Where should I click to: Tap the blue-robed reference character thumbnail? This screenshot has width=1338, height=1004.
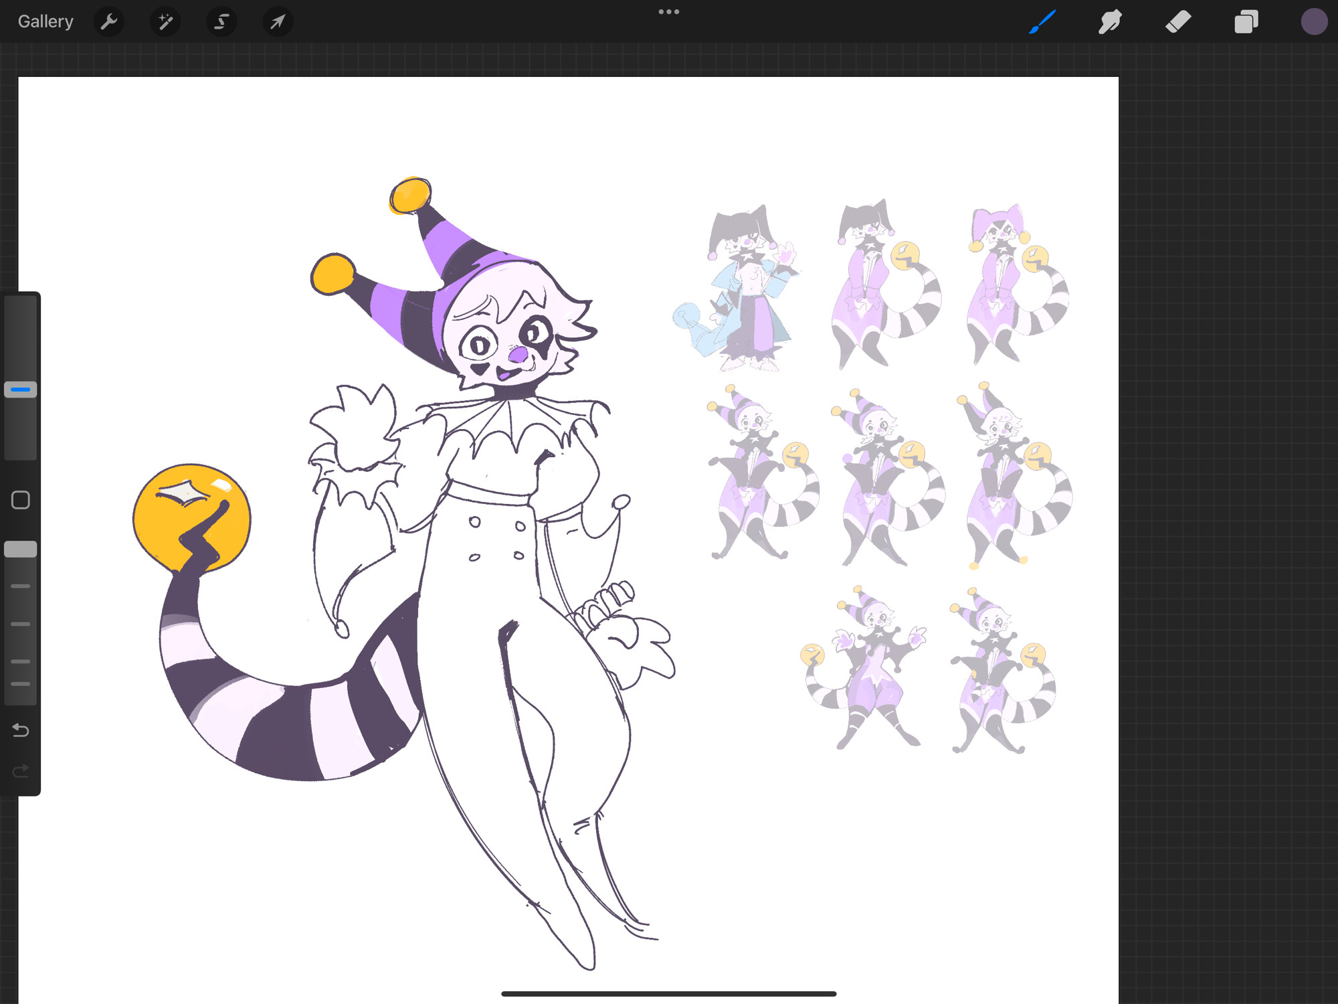coord(736,288)
